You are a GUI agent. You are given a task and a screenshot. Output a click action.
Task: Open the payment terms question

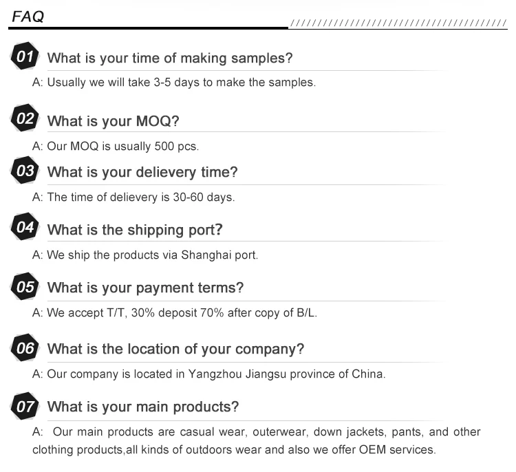click(145, 288)
